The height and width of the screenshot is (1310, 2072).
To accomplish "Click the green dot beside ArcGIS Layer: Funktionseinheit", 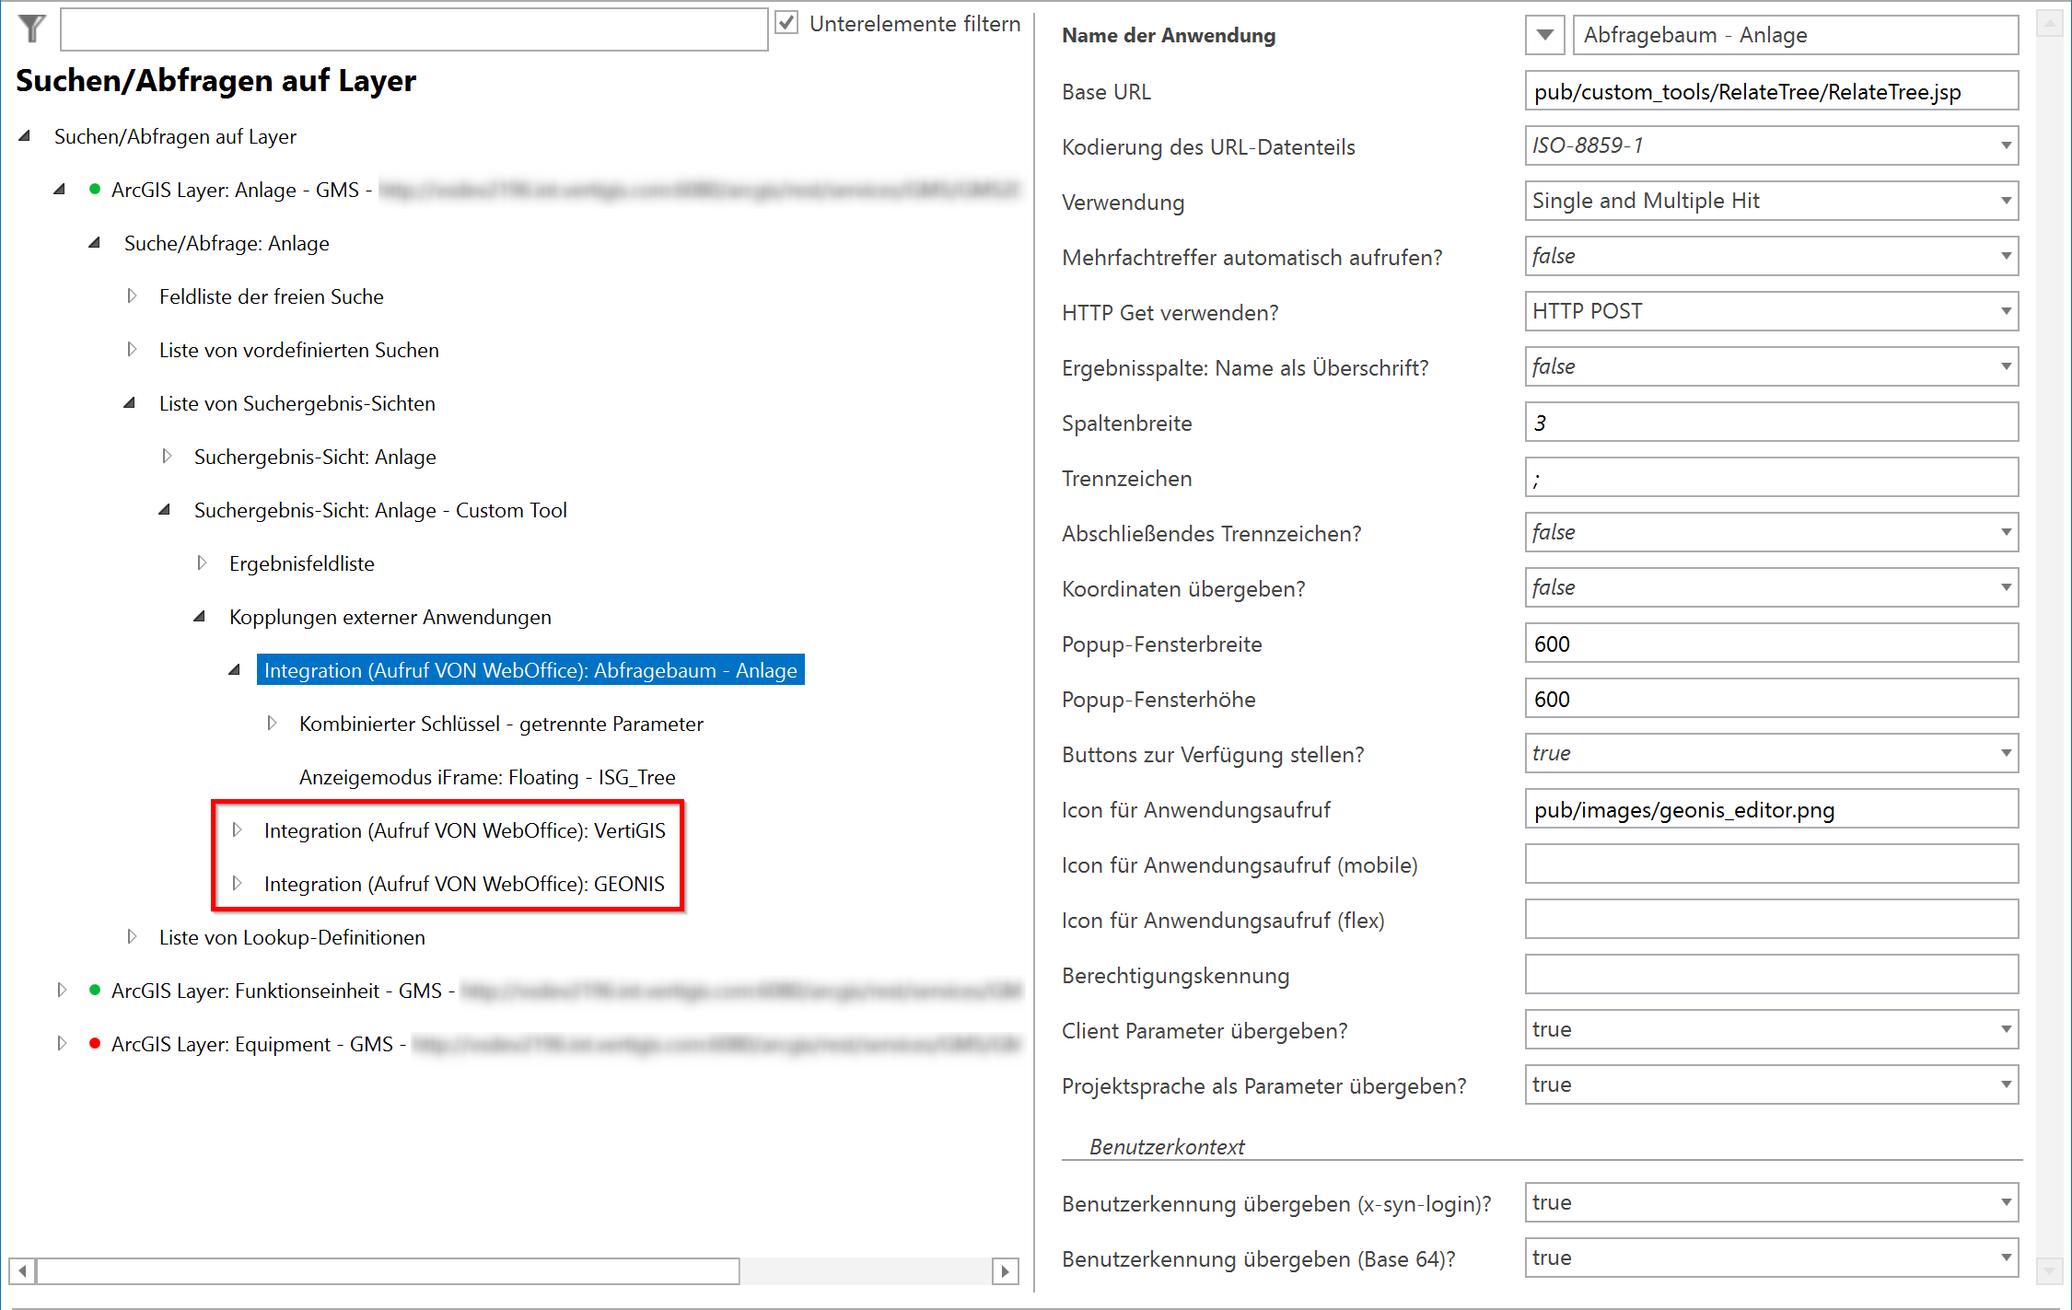I will click(93, 991).
